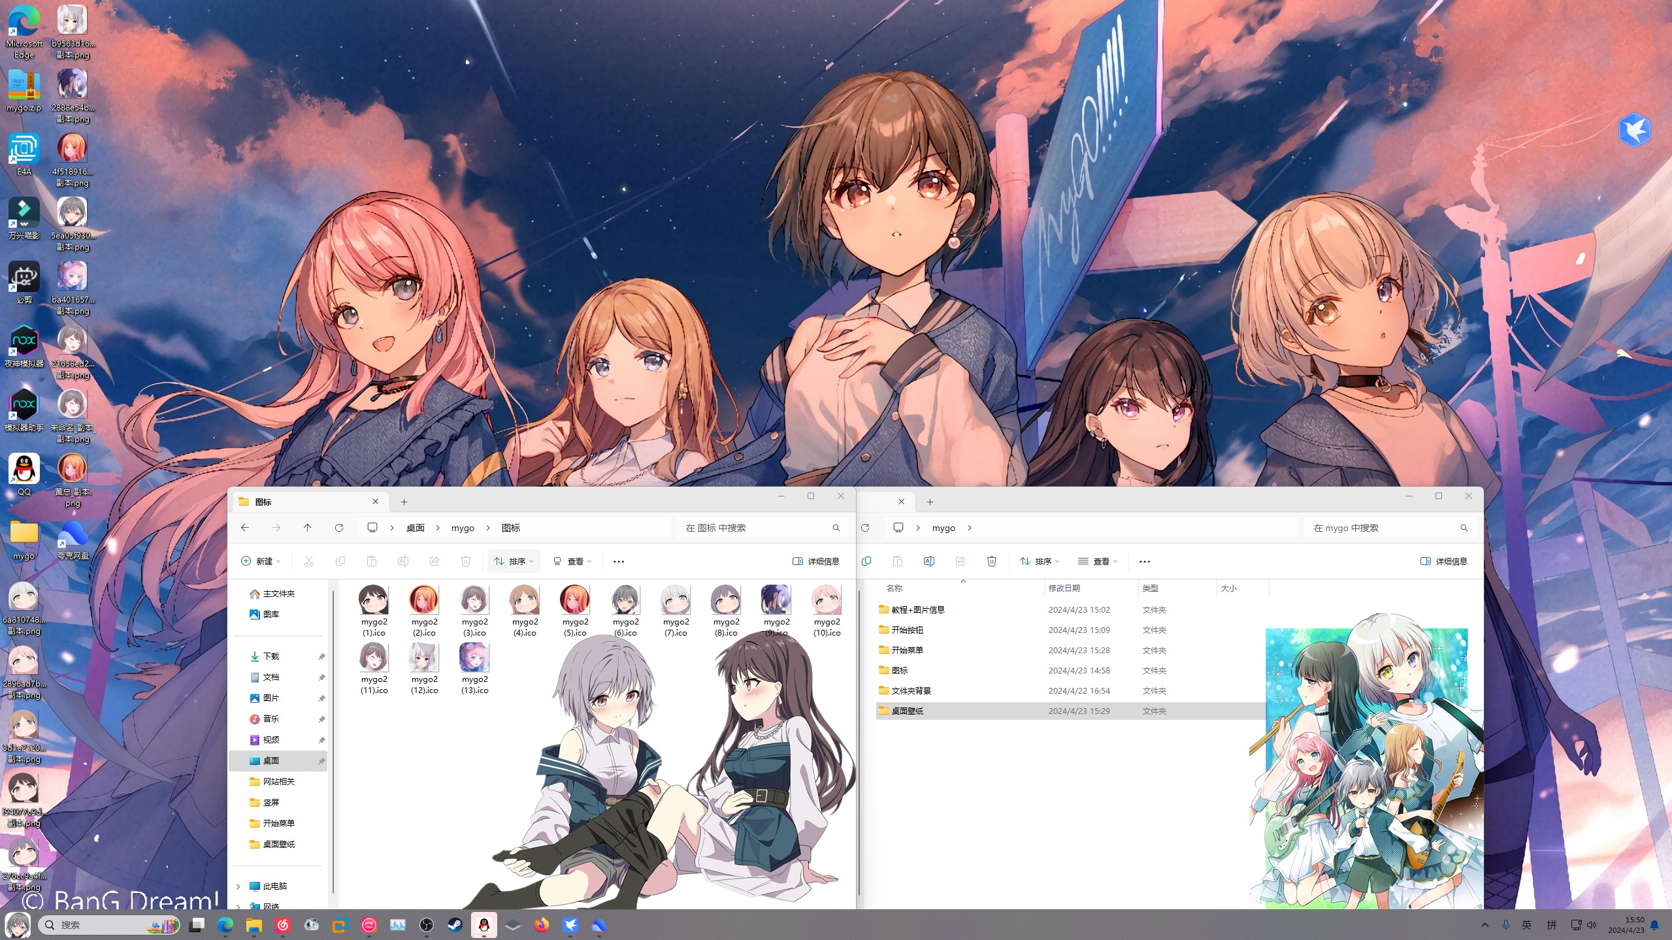1672x940 pixels.
Task: Click the 新建 button
Action: pyautogui.click(x=261, y=561)
